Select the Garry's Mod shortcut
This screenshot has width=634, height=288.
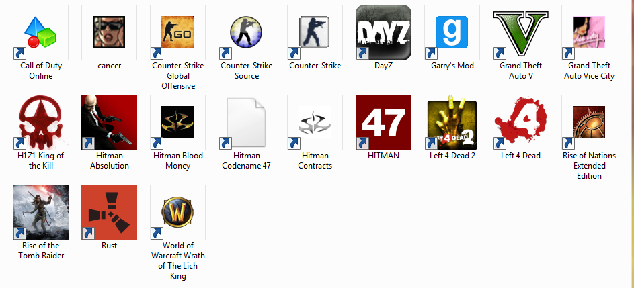452,32
